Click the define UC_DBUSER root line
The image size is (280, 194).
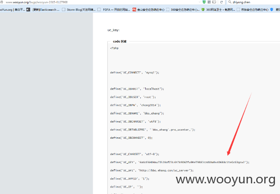tap(133, 97)
